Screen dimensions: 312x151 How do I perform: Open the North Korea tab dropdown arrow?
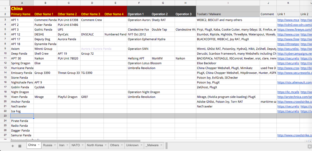(106, 145)
